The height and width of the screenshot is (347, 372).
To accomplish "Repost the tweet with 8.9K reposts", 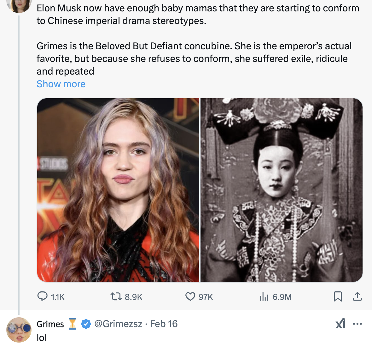I will 115,296.
